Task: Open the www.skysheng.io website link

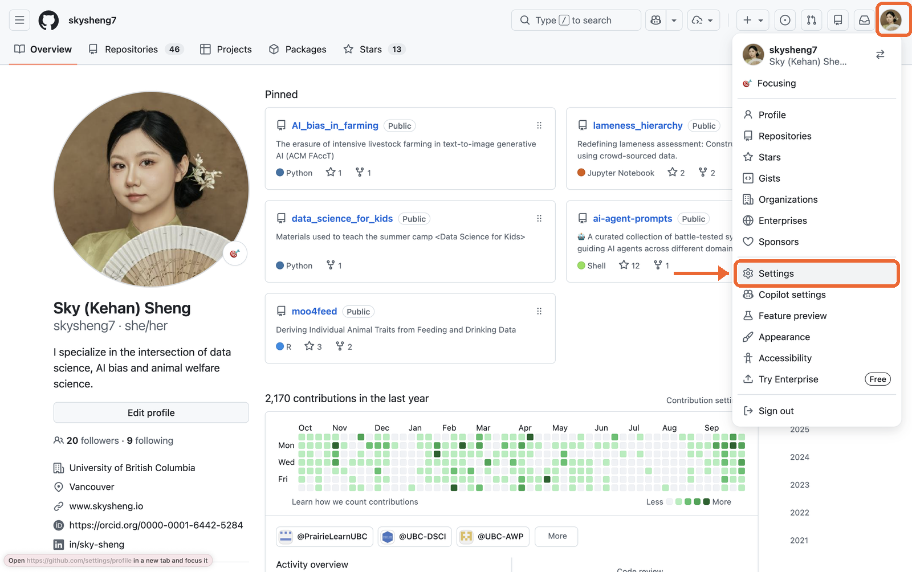Action: pos(106,506)
